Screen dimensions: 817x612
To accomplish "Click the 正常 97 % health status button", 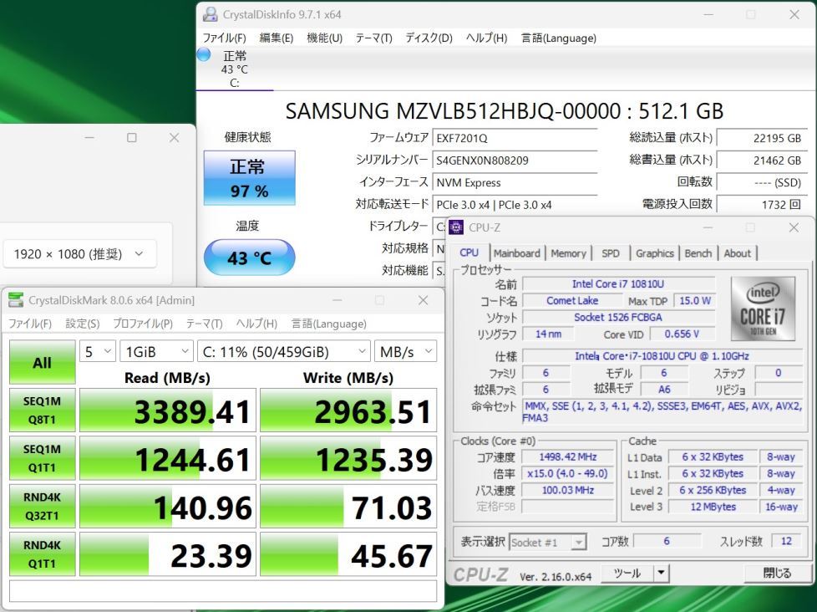I will (249, 178).
